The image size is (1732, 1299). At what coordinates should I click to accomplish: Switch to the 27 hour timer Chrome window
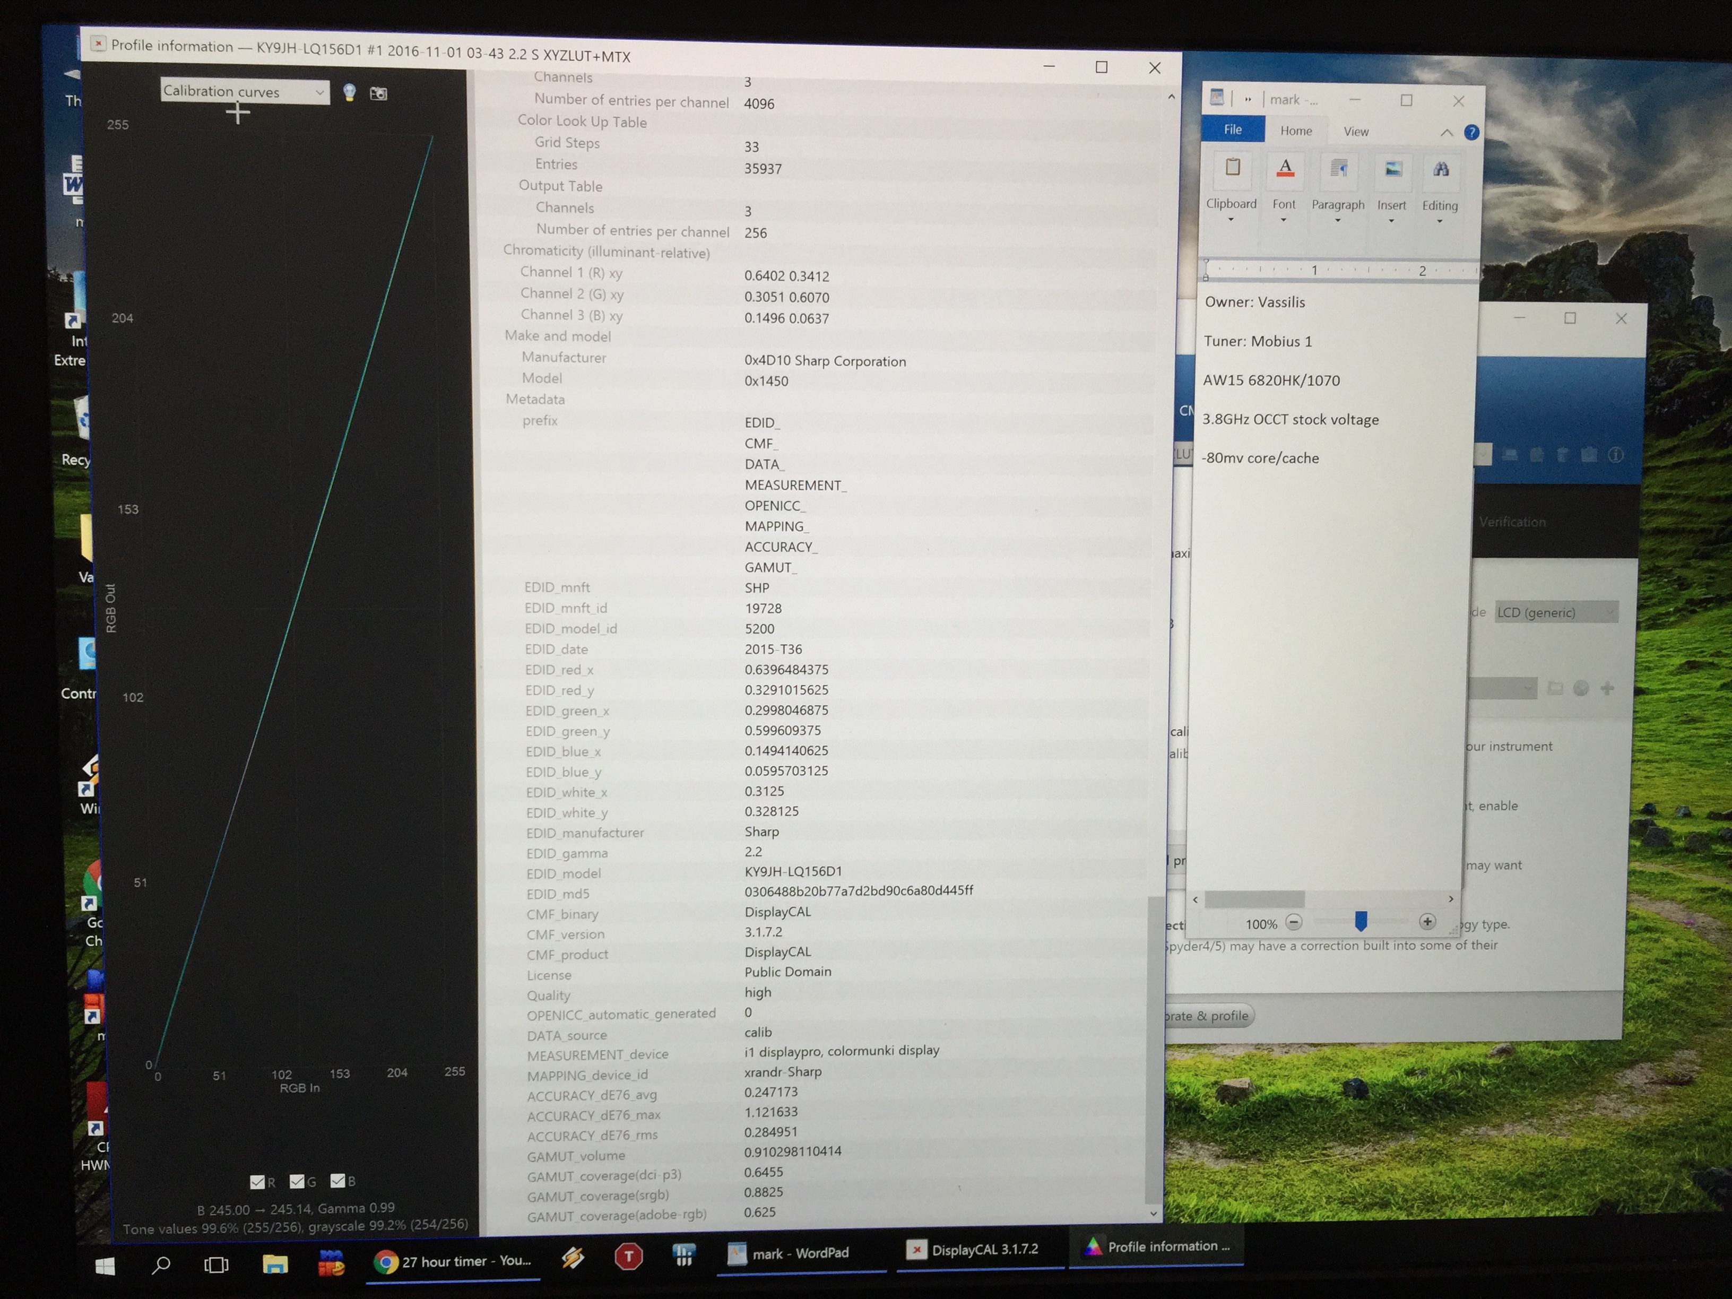point(453,1261)
